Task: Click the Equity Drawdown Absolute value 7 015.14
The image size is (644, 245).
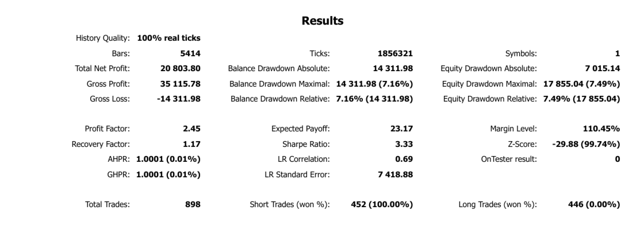Action: click(x=603, y=68)
